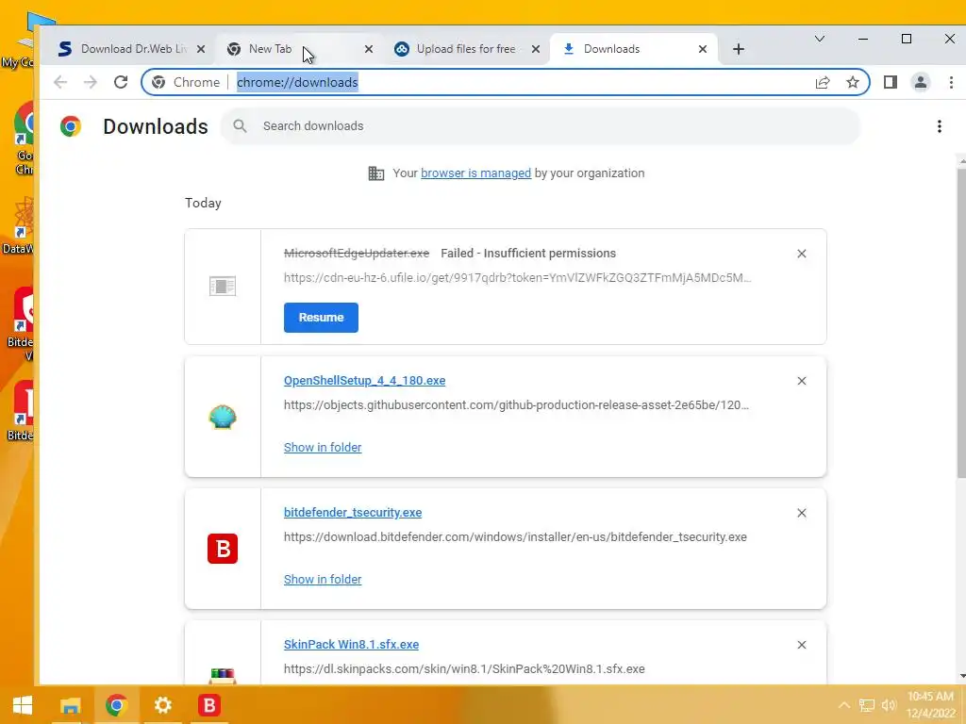Close the Downloads tab
966x724 pixels.
point(702,49)
